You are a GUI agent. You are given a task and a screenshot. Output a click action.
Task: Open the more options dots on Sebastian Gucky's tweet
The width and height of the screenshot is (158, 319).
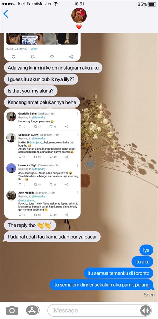point(78,135)
